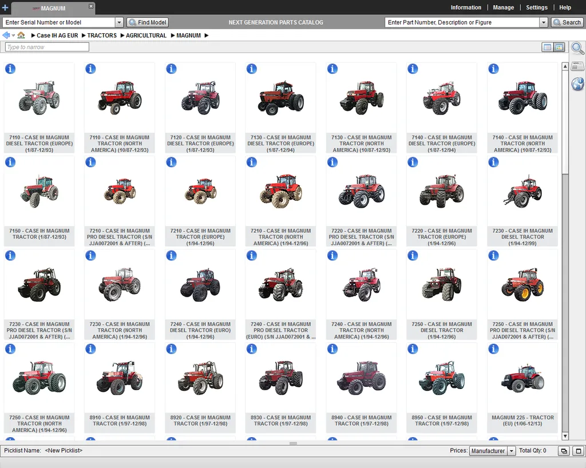Screen dimensions: 586x468
Task: Focus the Type to narrow filter box
Action: point(47,47)
